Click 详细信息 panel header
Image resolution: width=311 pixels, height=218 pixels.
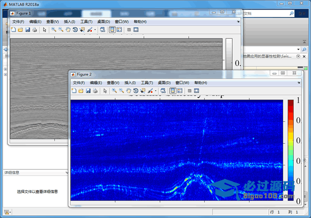(13, 172)
